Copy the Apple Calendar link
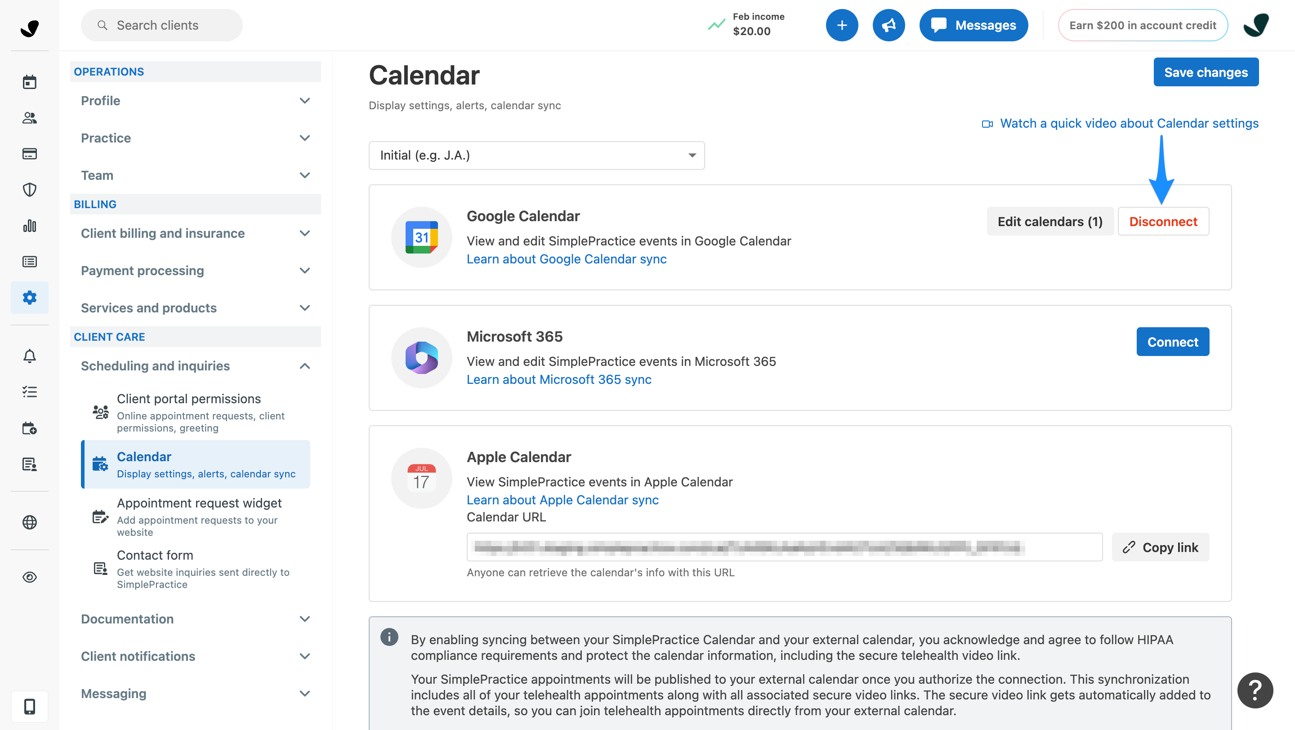Image resolution: width=1295 pixels, height=730 pixels. [x=1160, y=547]
